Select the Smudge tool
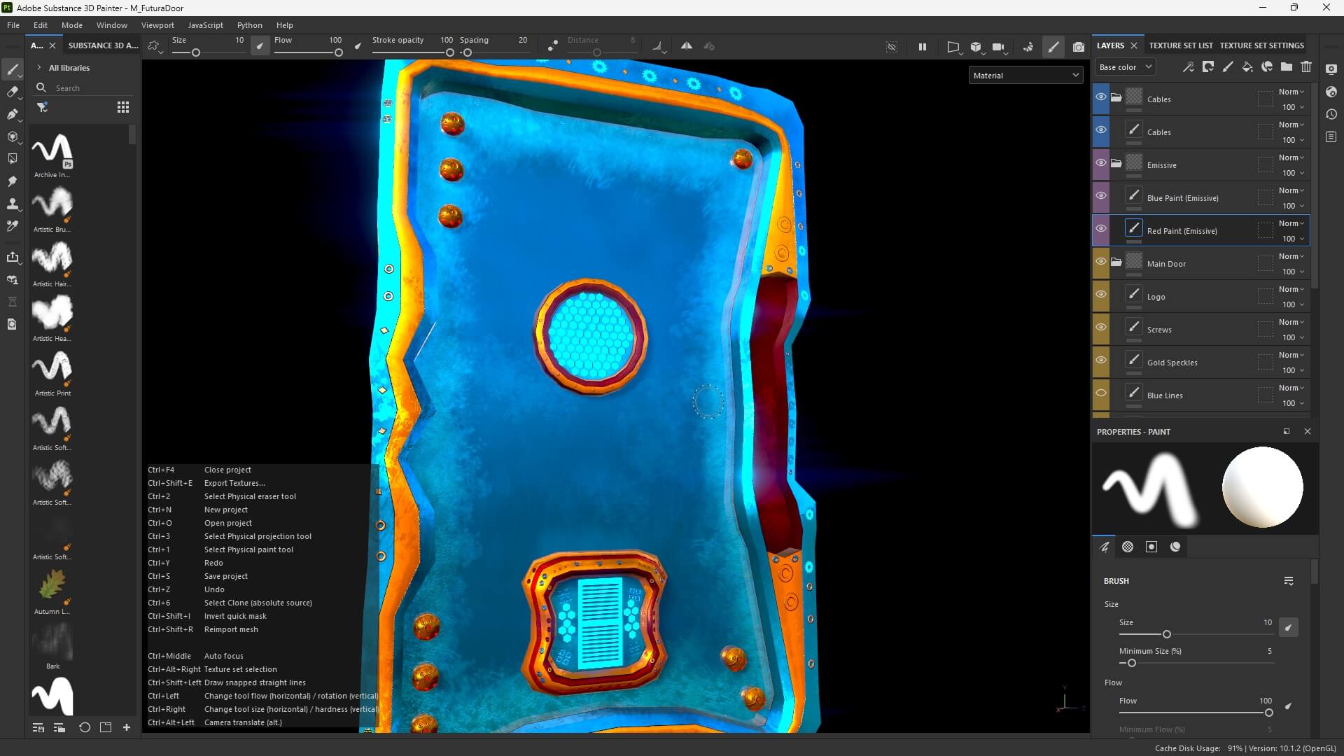This screenshot has width=1344, height=756. tap(12, 181)
